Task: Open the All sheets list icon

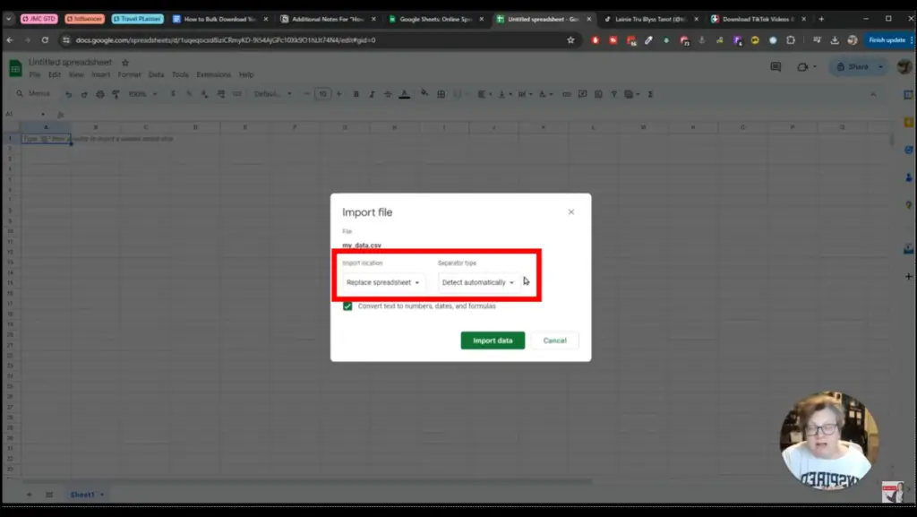Action: click(49, 495)
